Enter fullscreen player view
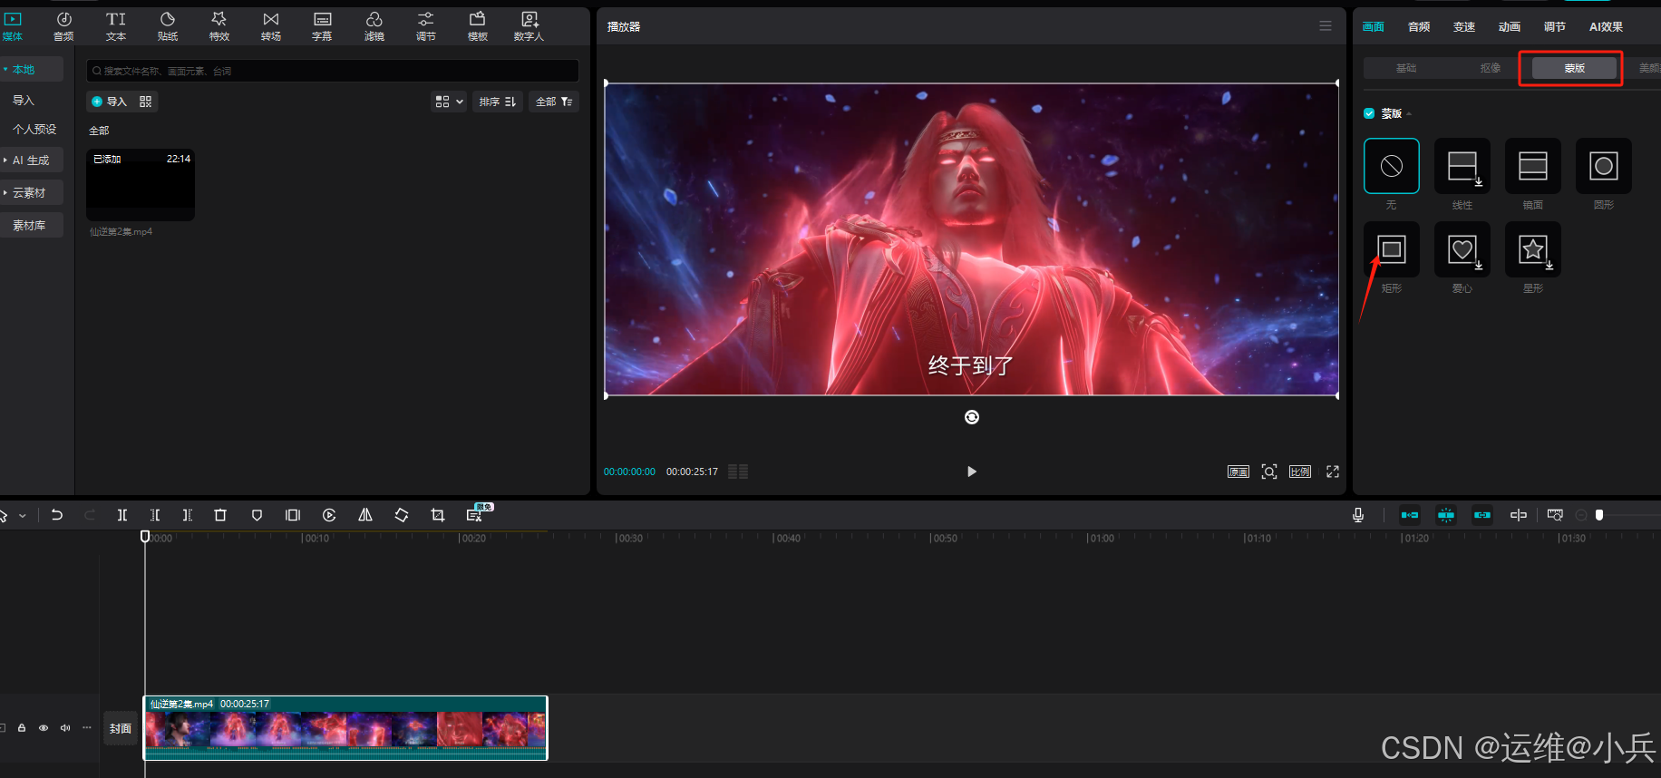Viewport: 1661px width, 778px height. 1333,472
